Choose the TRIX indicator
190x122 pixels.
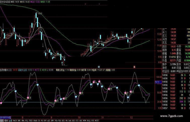click(31, 120)
